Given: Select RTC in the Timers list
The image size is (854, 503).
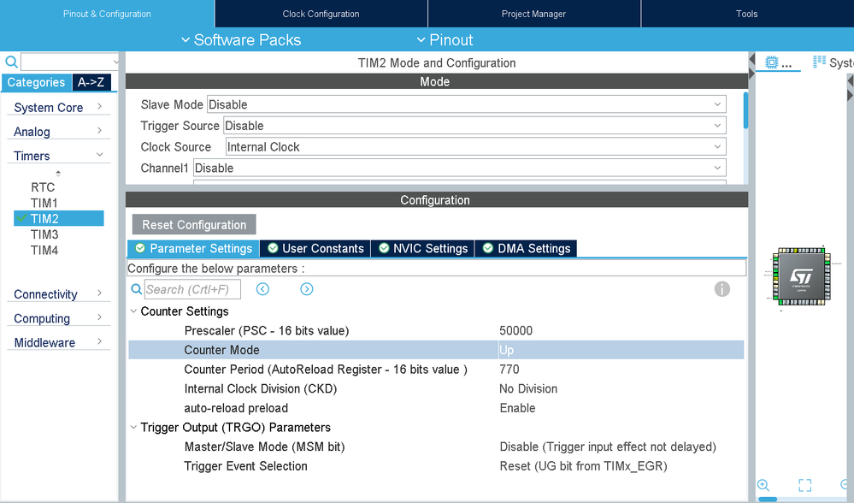Looking at the screenshot, I should tap(43, 187).
